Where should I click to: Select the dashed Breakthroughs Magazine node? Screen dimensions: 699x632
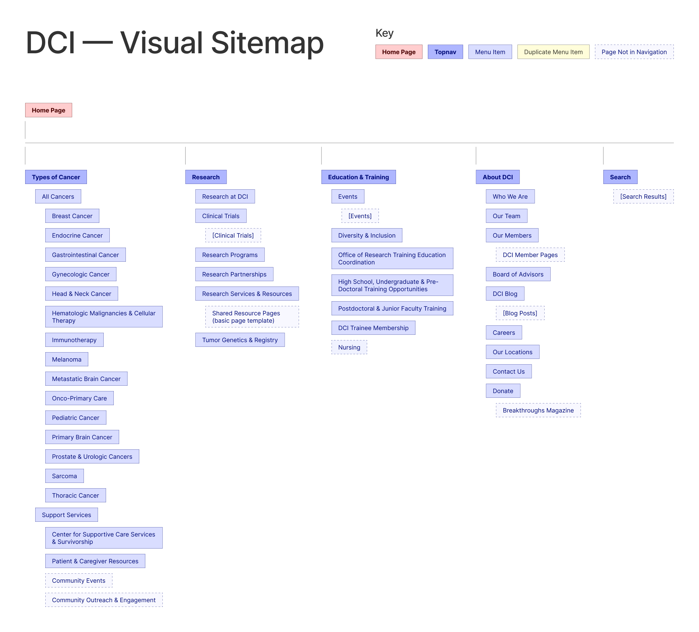pyautogui.click(x=538, y=410)
